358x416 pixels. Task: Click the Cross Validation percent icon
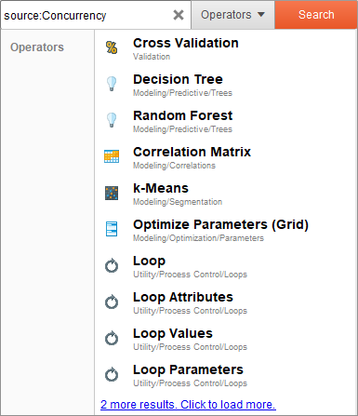pos(112,47)
